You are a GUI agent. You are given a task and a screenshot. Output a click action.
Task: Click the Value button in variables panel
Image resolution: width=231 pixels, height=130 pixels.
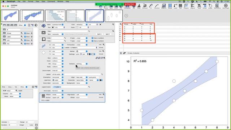[10, 87]
